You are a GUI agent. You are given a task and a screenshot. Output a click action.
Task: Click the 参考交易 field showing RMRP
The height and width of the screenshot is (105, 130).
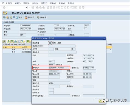click(52, 65)
